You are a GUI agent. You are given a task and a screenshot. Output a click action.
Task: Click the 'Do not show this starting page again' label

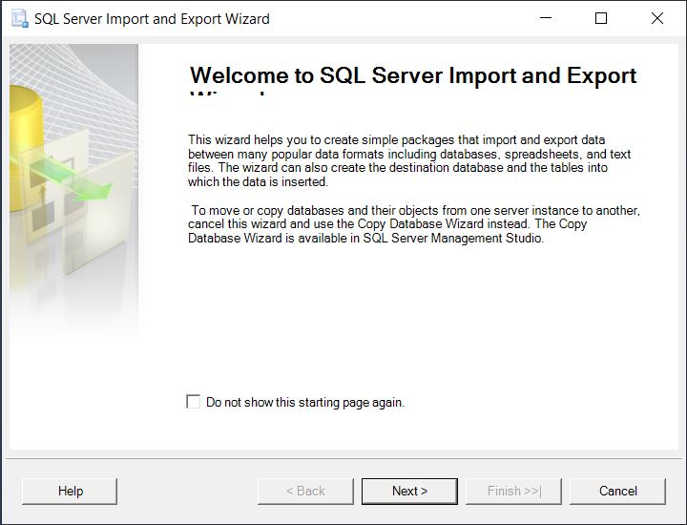tap(305, 403)
